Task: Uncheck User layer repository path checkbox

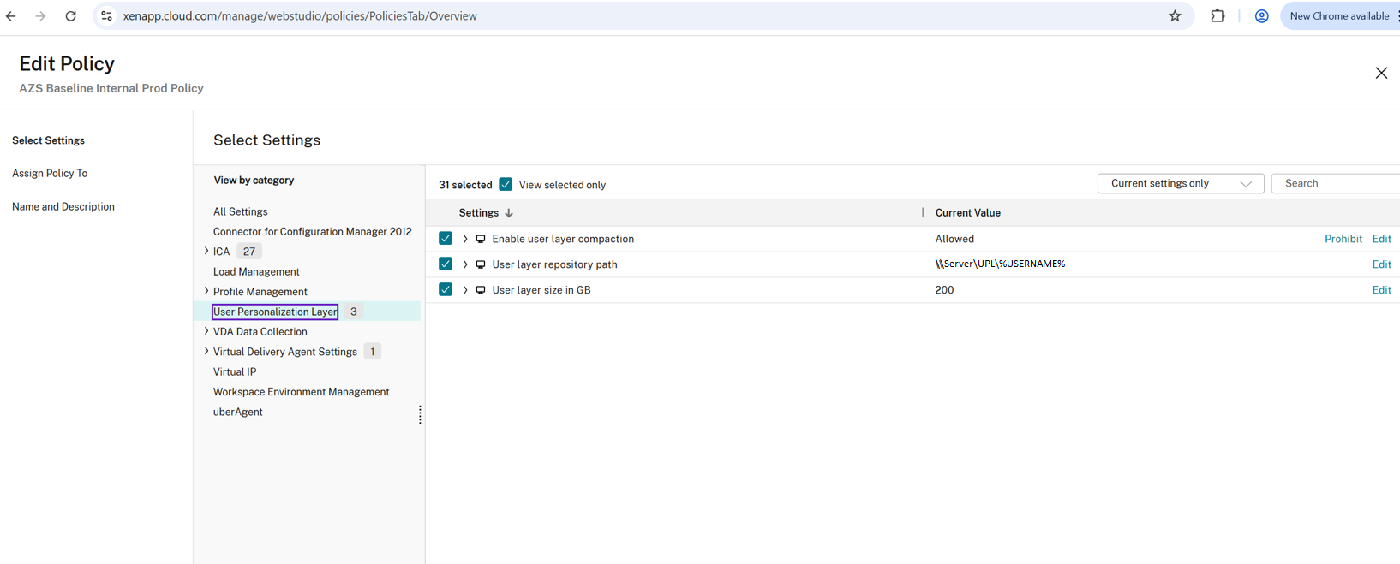Action: pyautogui.click(x=446, y=264)
